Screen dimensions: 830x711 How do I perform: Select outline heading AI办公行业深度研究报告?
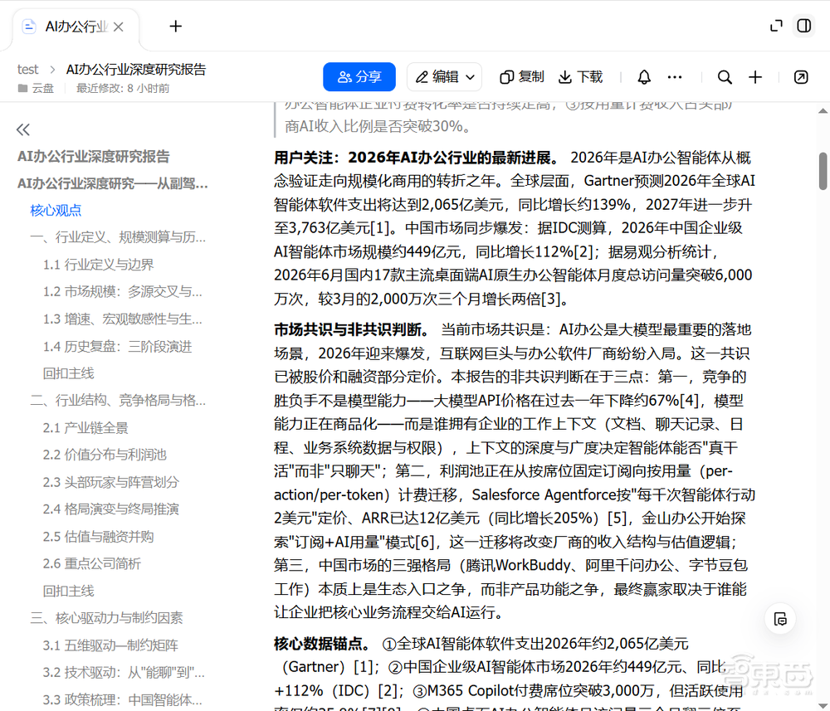click(x=93, y=157)
